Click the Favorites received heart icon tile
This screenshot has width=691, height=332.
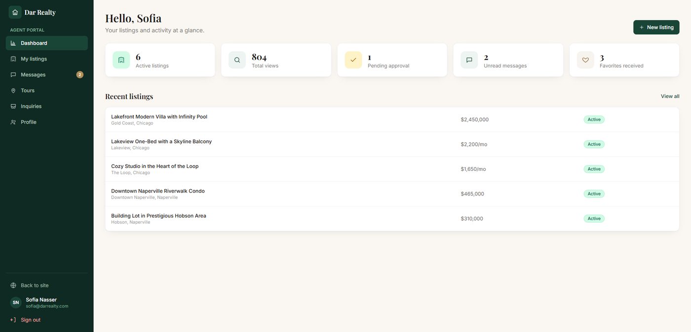pos(585,60)
